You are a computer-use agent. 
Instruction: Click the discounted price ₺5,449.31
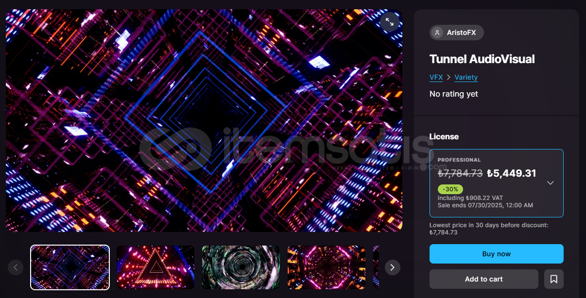tap(512, 173)
